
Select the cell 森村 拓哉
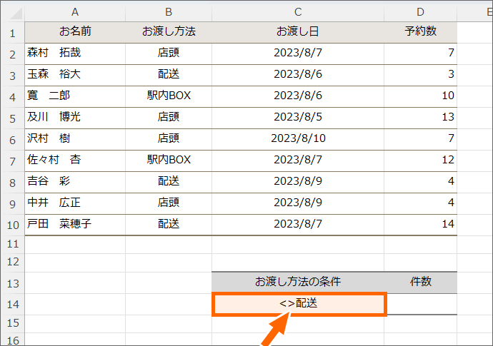pos(75,54)
